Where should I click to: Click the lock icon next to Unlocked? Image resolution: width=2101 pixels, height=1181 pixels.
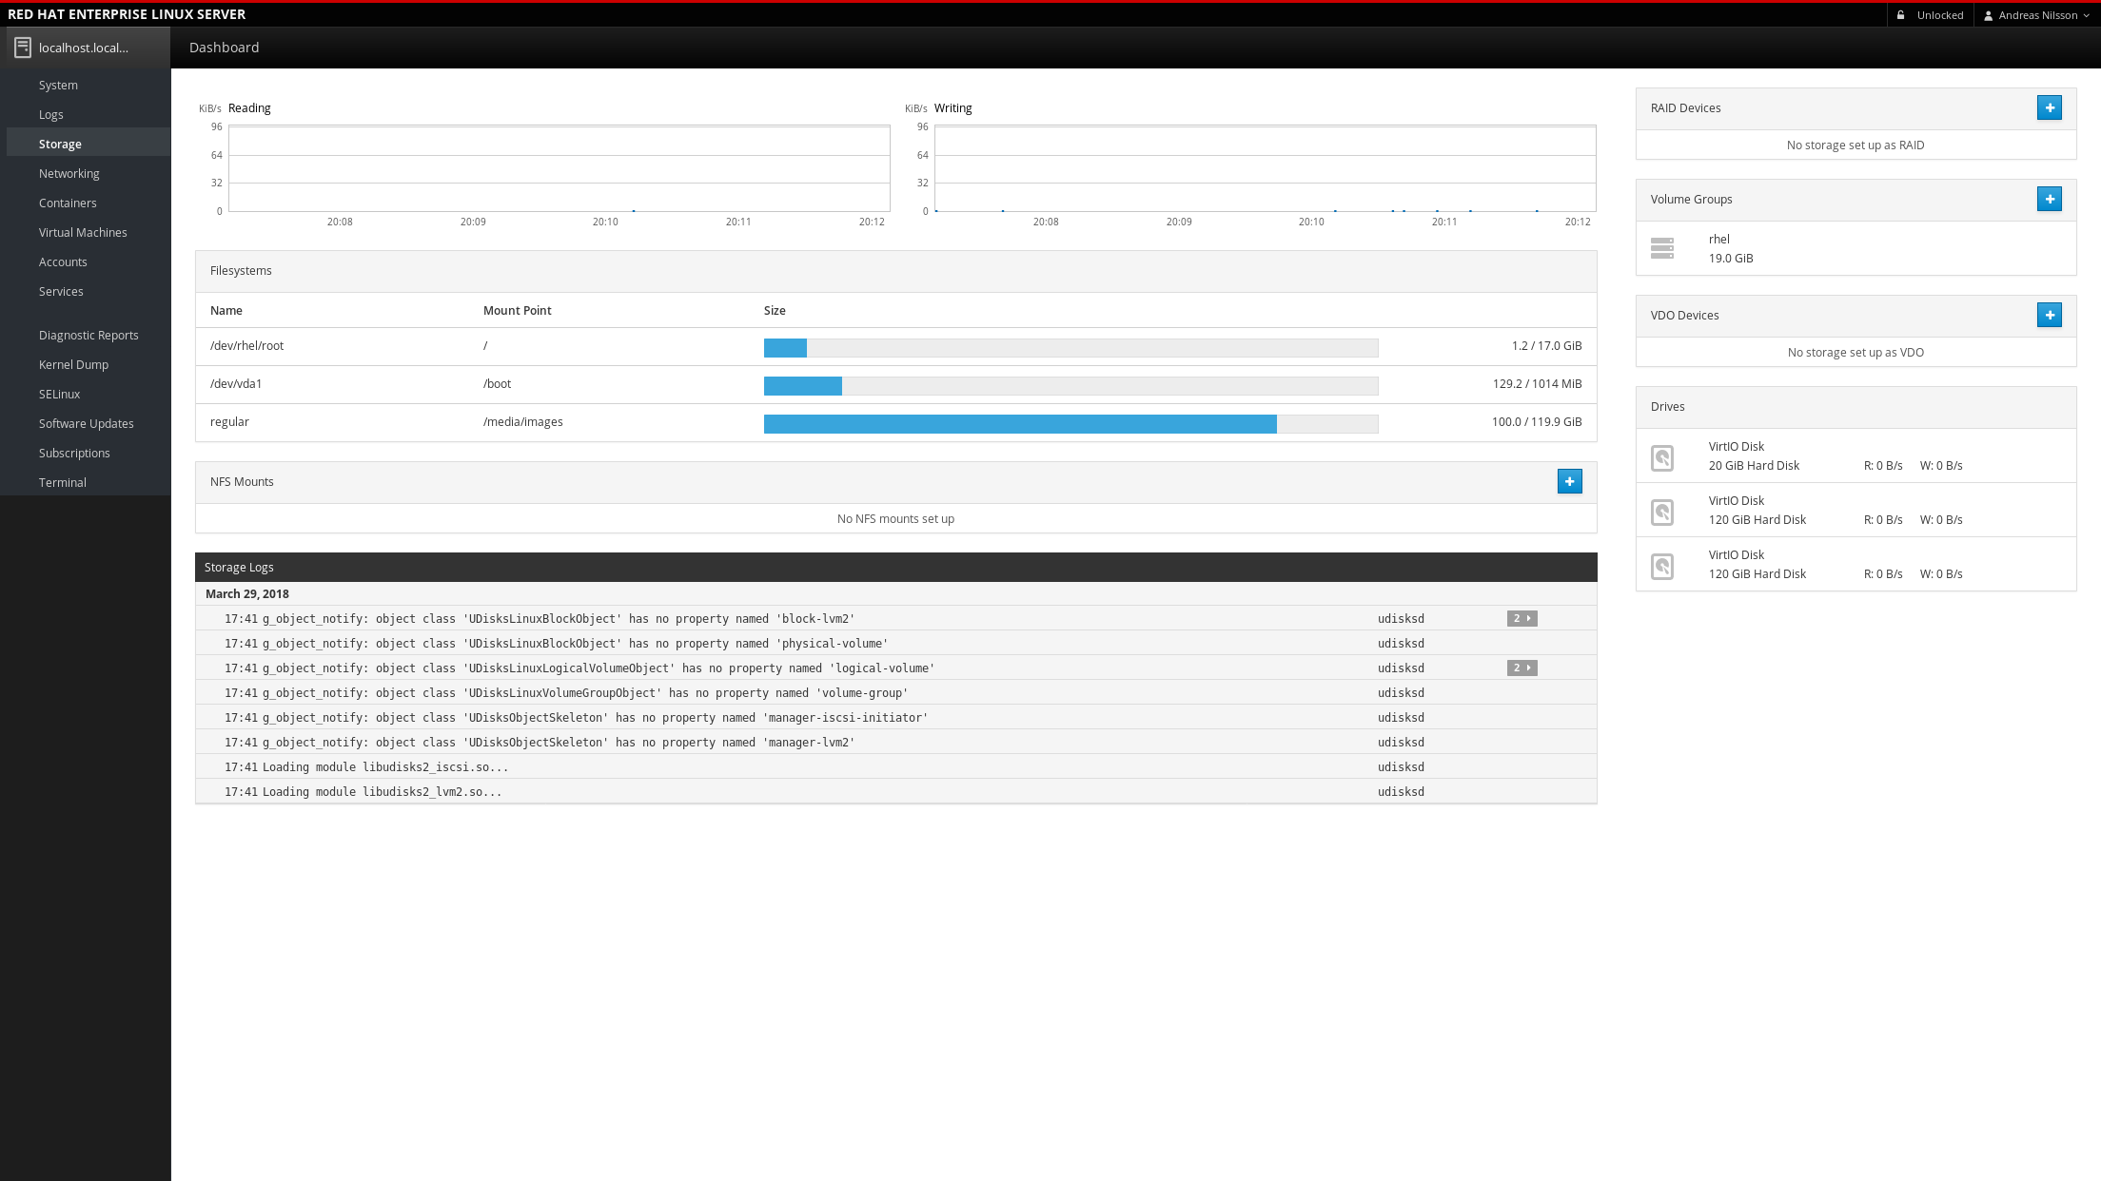click(x=1900, y=15)
